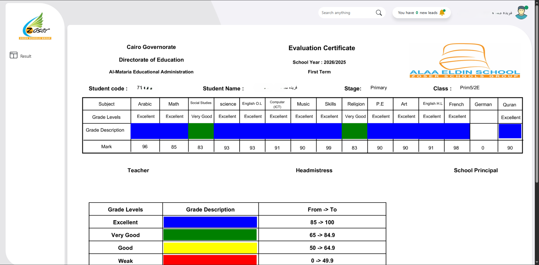The image size is (539, 265).
Task: Click the green Very Good legend swatch
Action: click(210, 235)
